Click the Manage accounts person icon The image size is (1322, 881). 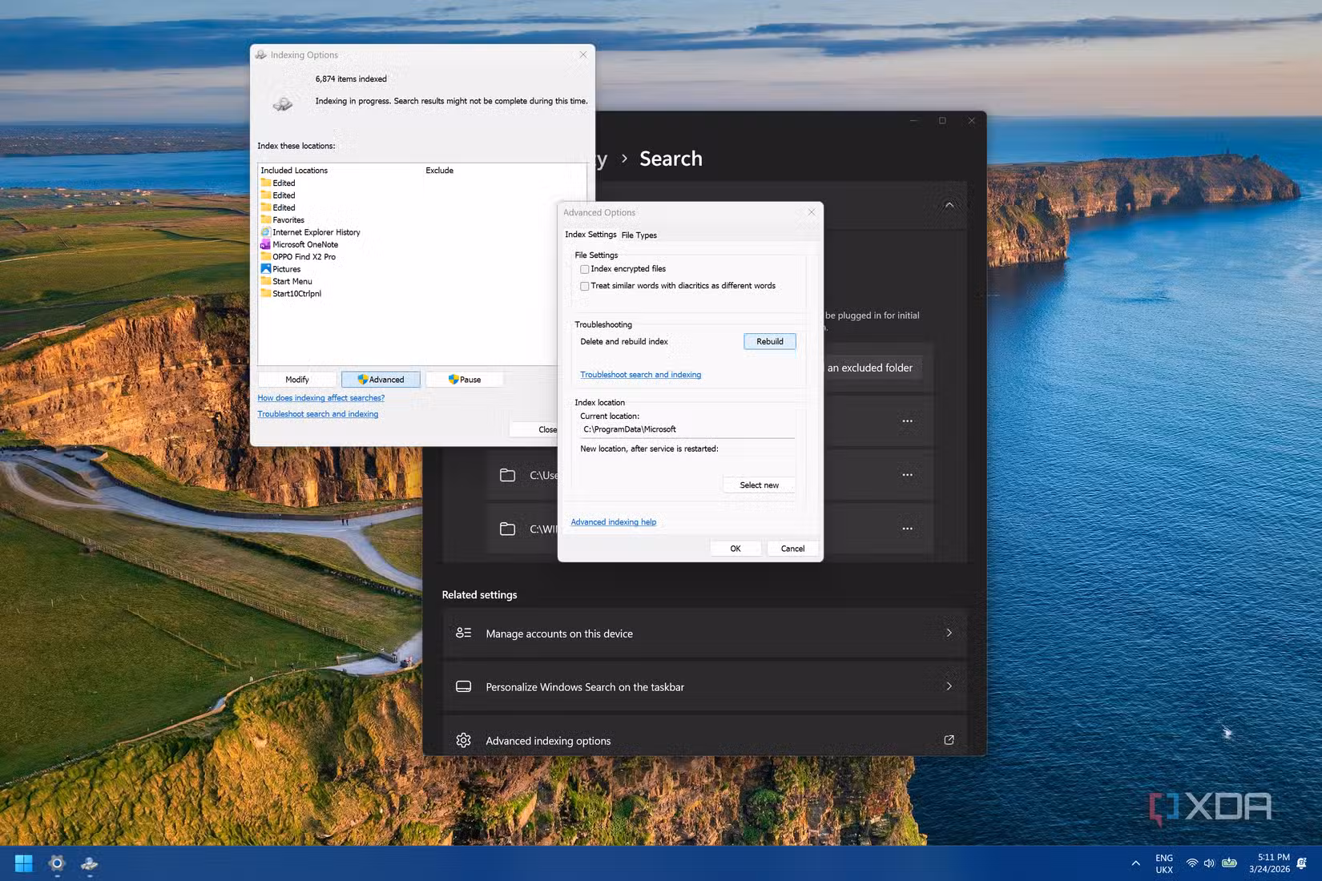463,633
